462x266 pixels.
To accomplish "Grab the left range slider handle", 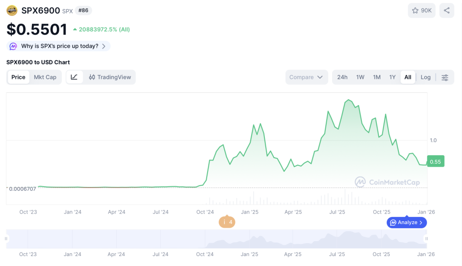I will click(x=6, y=238).
